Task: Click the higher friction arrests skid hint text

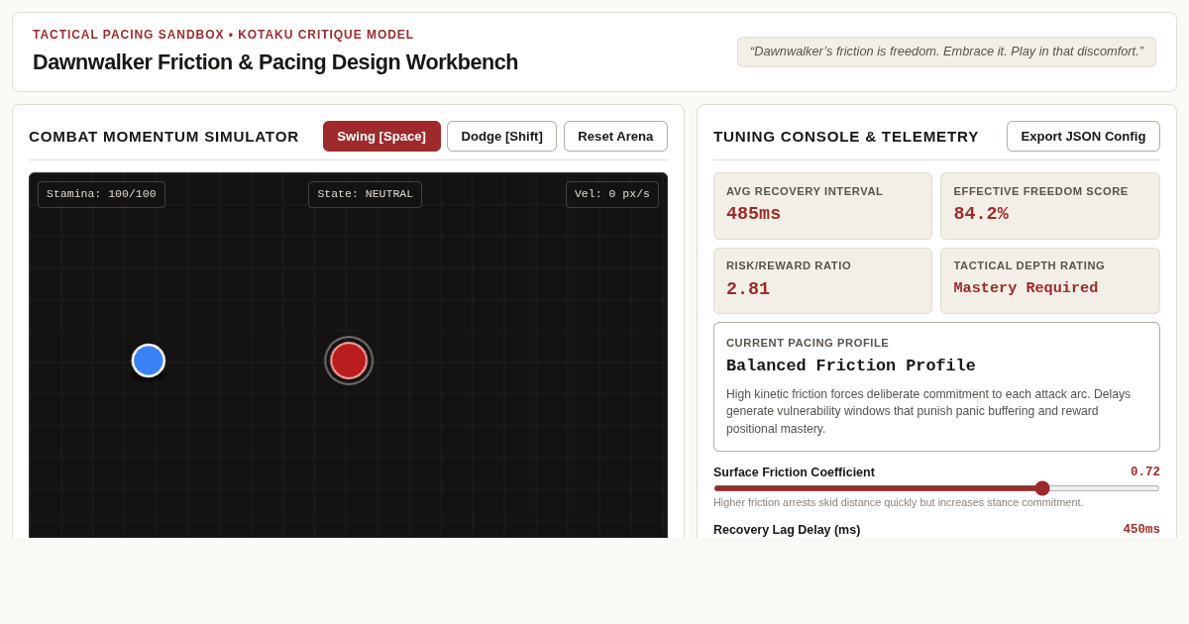Action: click(x=899, y=502)
